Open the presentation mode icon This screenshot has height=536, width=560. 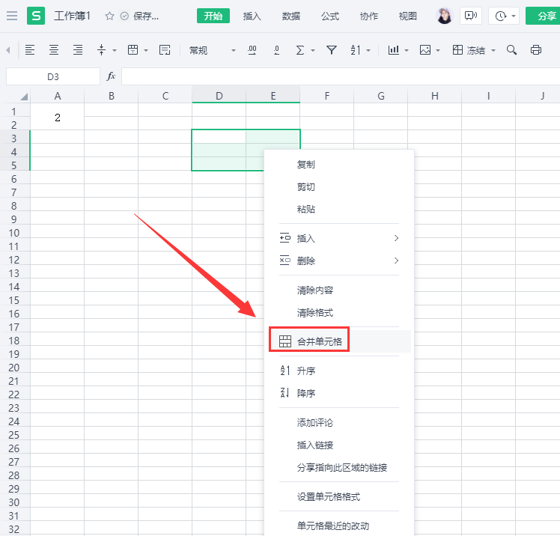coord(471,16)
